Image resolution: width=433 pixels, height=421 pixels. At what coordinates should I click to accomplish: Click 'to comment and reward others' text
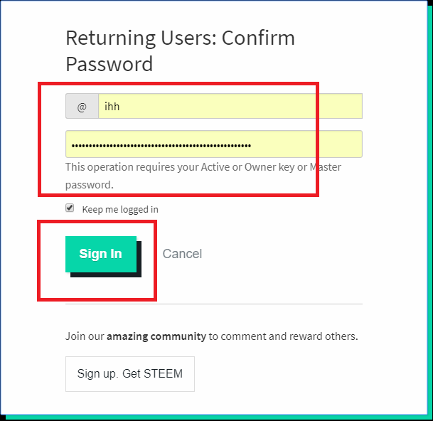tap(283, 336)
